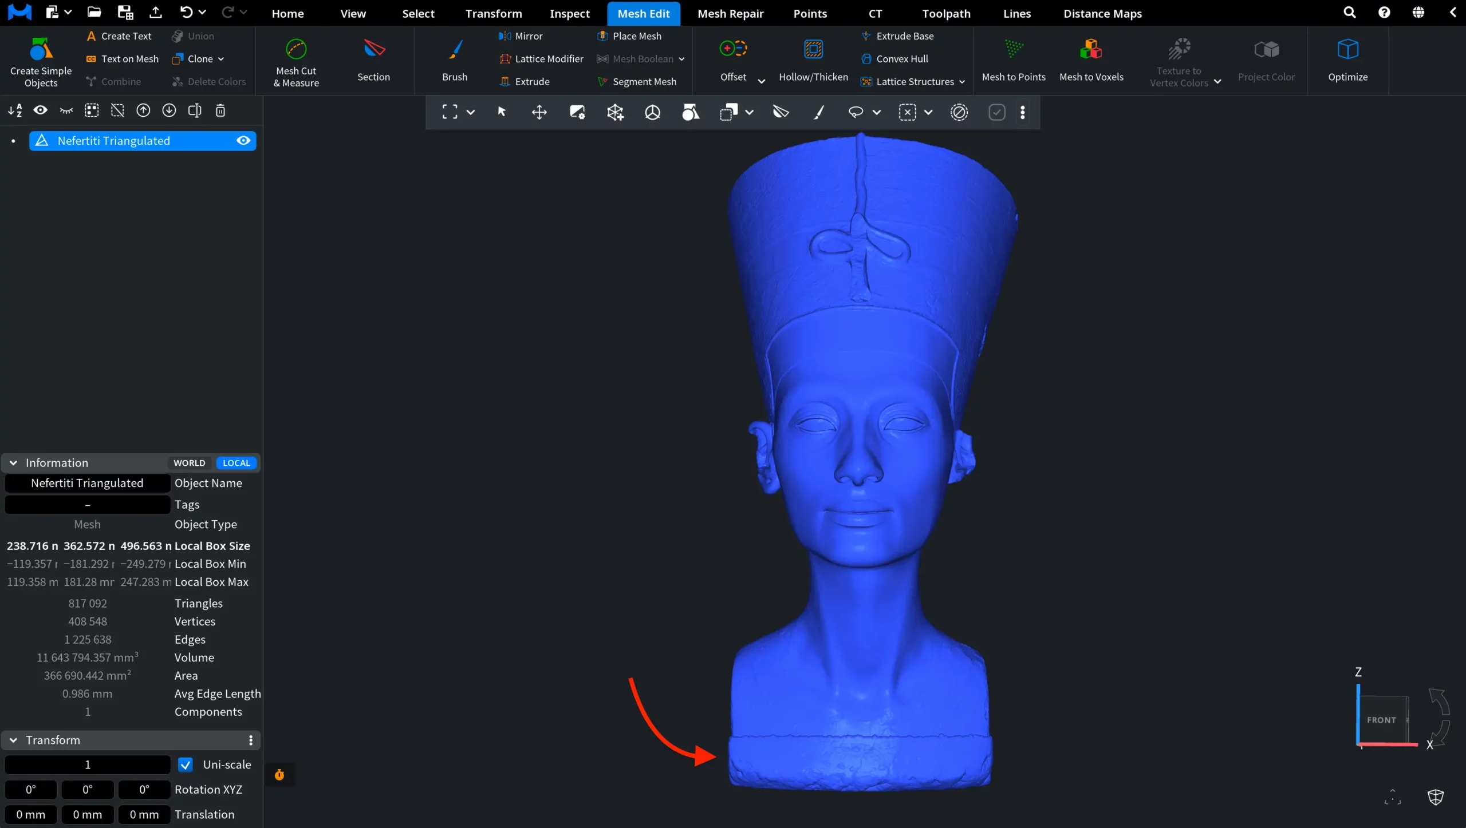Switch information to WORLD coordinates
Screen dimensions: 1466x828
(x=190, y=463)
